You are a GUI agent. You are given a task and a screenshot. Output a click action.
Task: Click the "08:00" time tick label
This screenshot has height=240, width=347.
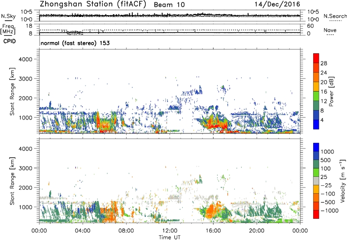(x=126, y=231)
